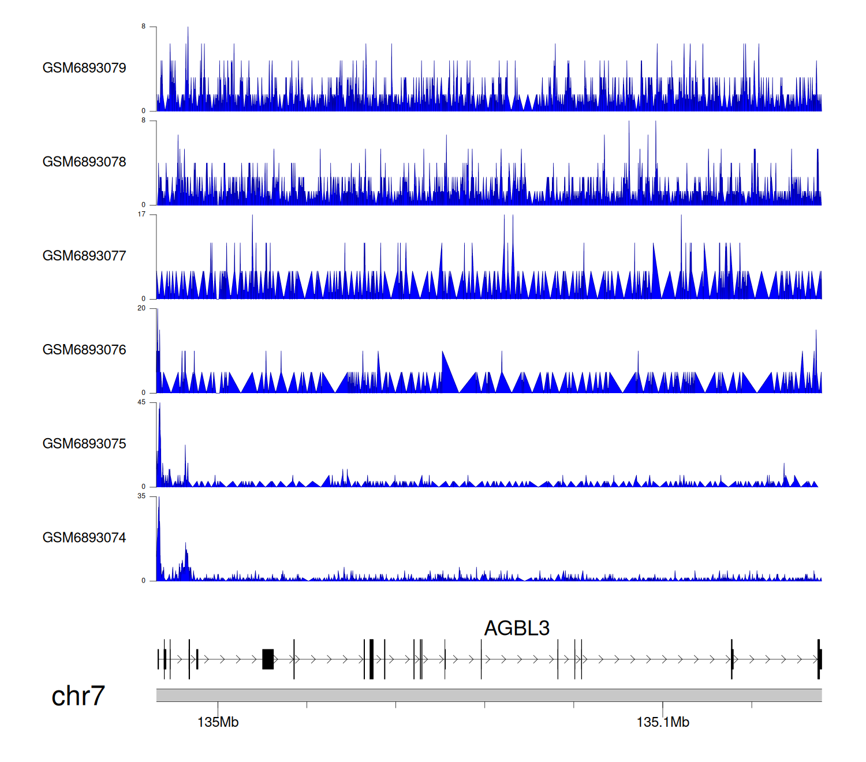Click the rightmost exon of the AGBL3 gene
Image resolution: width=866 pixels, height=762 pixels.
tap(819, 659)
